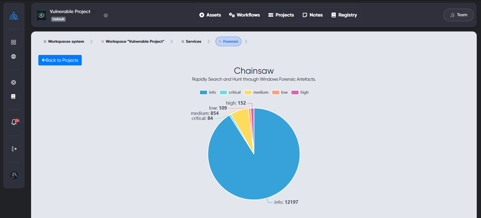Click the pink high pie slice

(x=253, y=125)
